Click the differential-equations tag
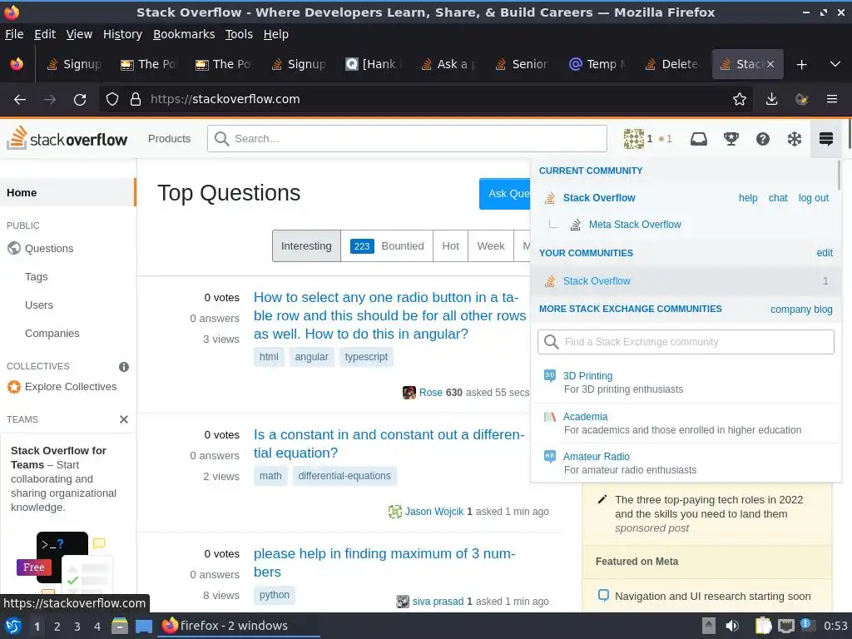The image size is (852, 639). point(344,476)
